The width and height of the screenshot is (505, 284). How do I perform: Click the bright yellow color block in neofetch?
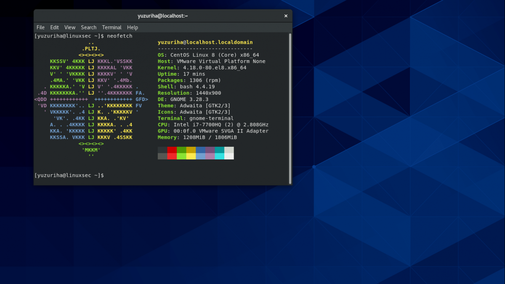coord(191,156)
